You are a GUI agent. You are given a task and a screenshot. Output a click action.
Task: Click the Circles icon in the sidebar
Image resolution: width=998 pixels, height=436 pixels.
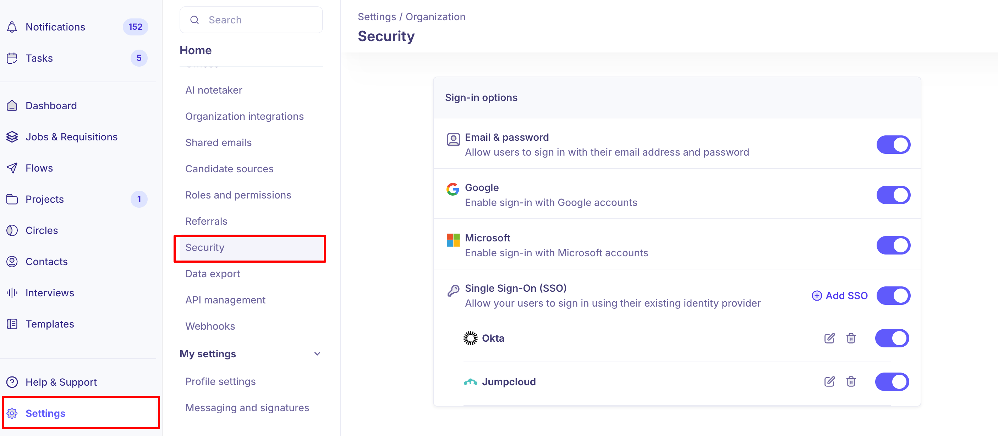click(12, 230)
